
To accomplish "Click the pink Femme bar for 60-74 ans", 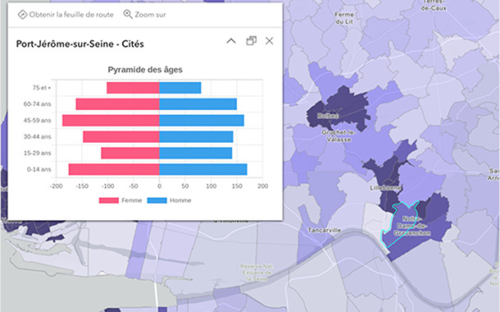I will coord(118,104).
